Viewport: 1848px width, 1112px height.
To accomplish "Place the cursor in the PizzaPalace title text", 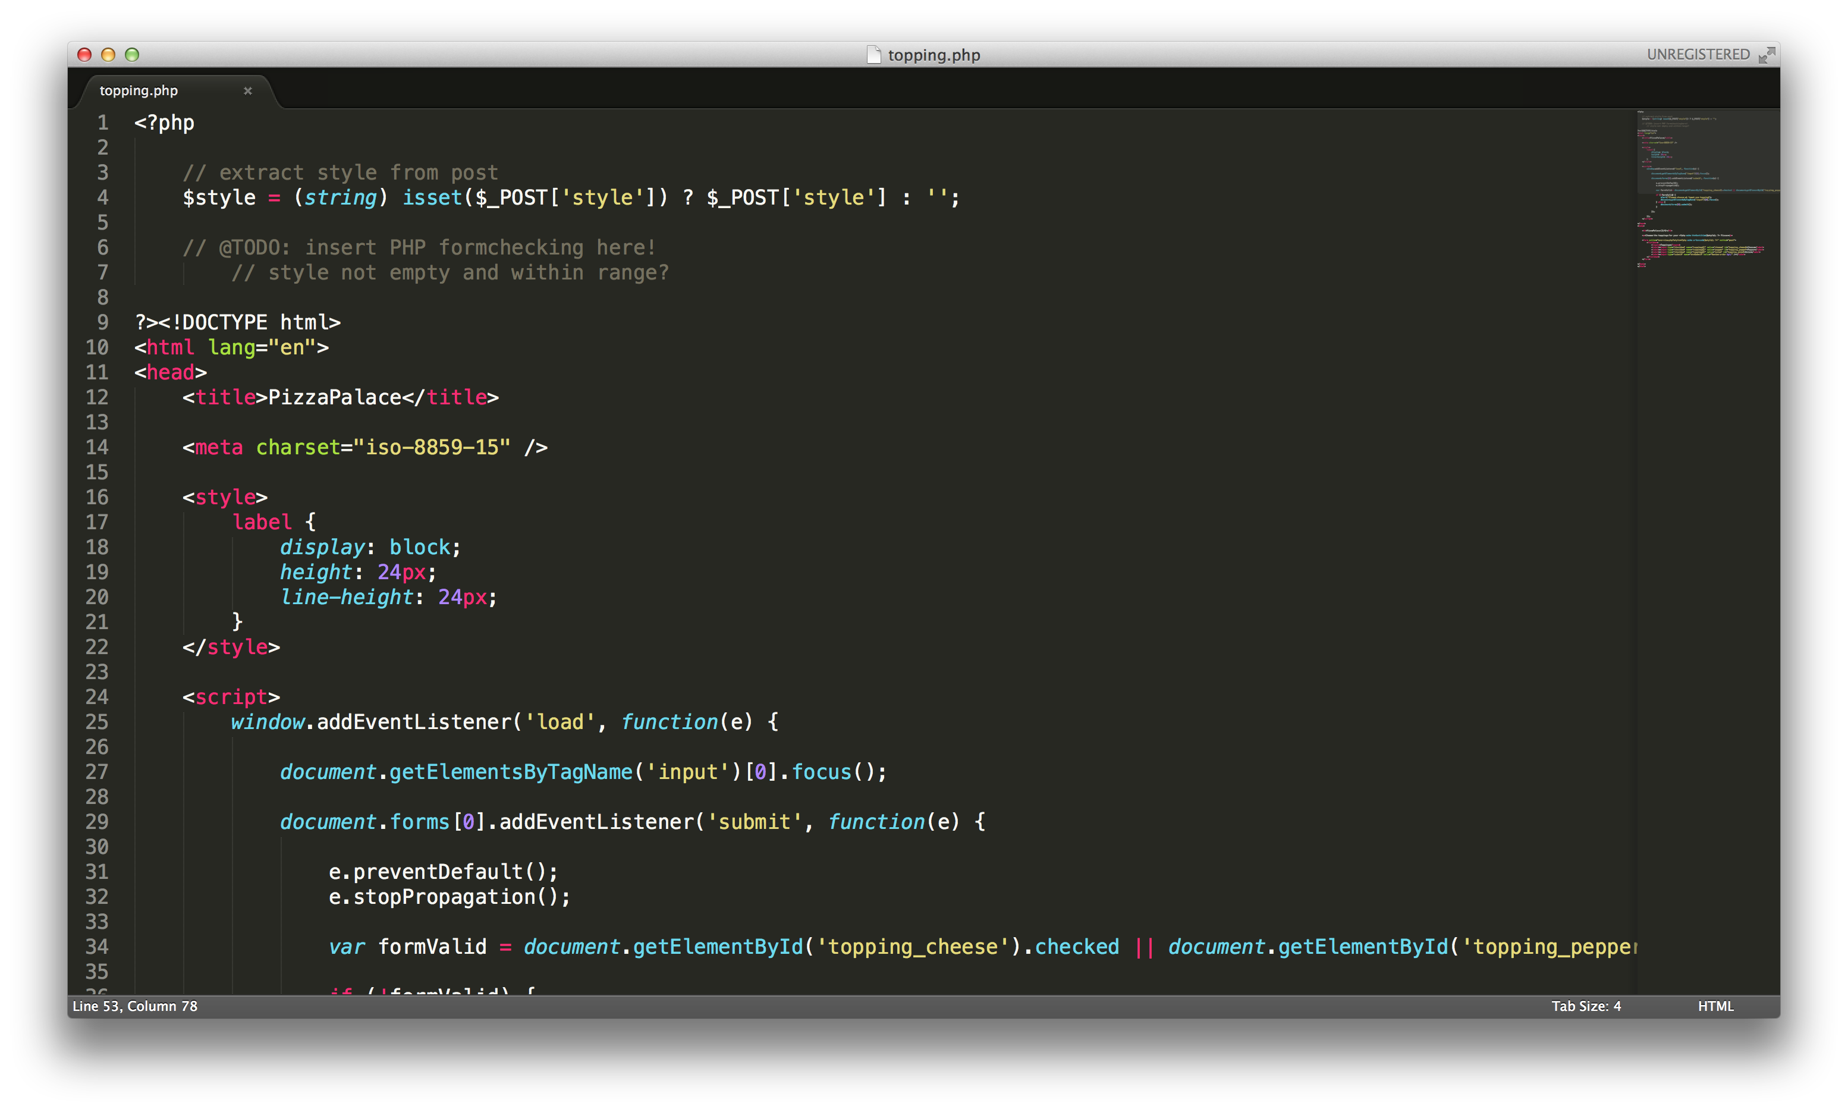I will [x=334, y=397].
